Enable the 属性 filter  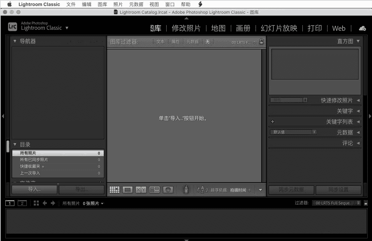[x=175, y=41]
